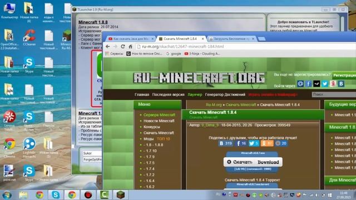Click the red play-online nav link

pos(273,94)
